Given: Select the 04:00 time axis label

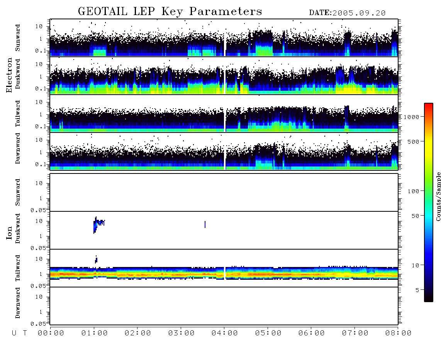Looking at the screenshot, I should tap(225, 333).
